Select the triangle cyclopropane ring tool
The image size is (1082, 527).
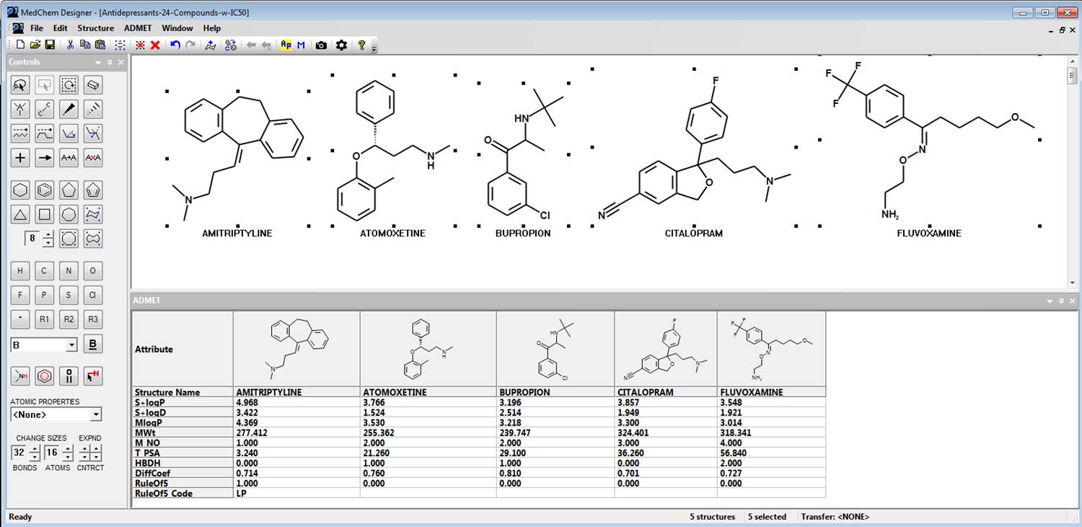pos(20,214)
